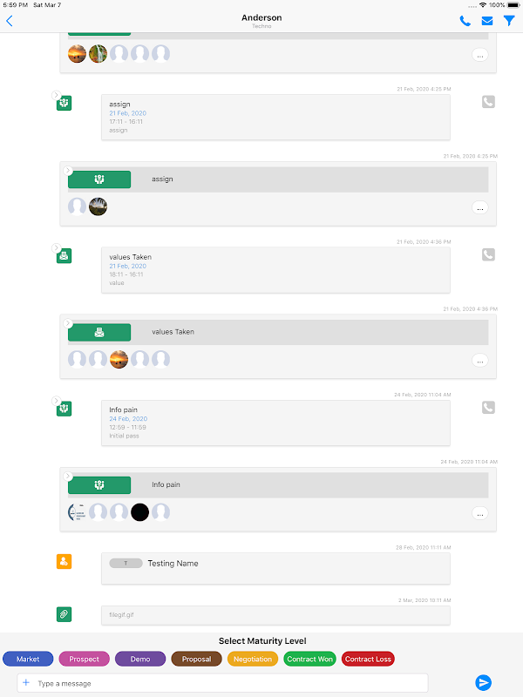The height and width of the screenshot is (697, 523).
Task: Tap the green paperclip attachment icon
Action: pos(64,615)
